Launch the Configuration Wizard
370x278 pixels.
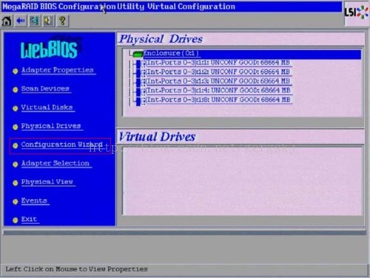(61, 145)
